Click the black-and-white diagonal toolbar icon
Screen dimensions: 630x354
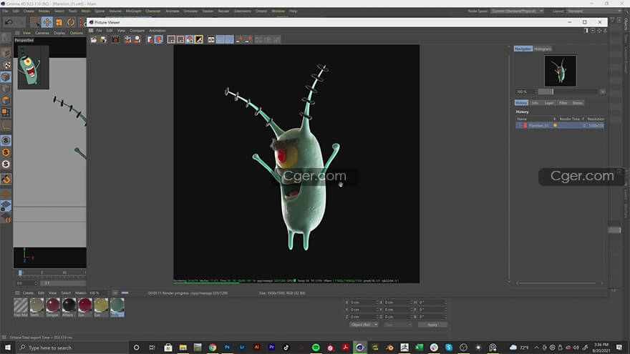pos(199,39)
